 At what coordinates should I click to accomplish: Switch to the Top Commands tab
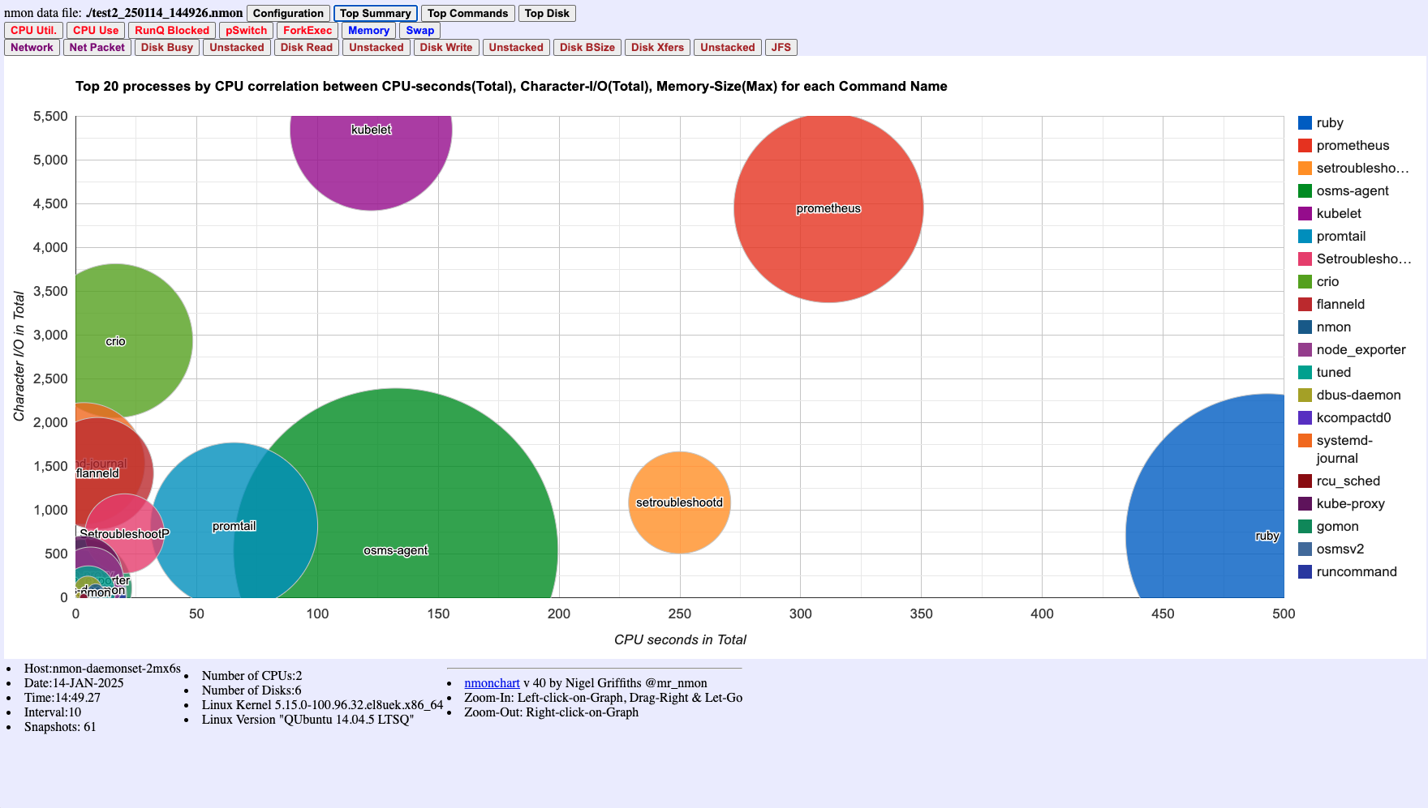coord(467,13)
